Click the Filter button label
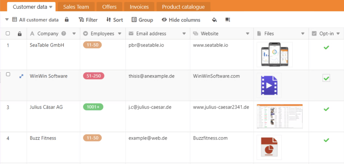This screenshot has height=164, width=344. point(92,20)
